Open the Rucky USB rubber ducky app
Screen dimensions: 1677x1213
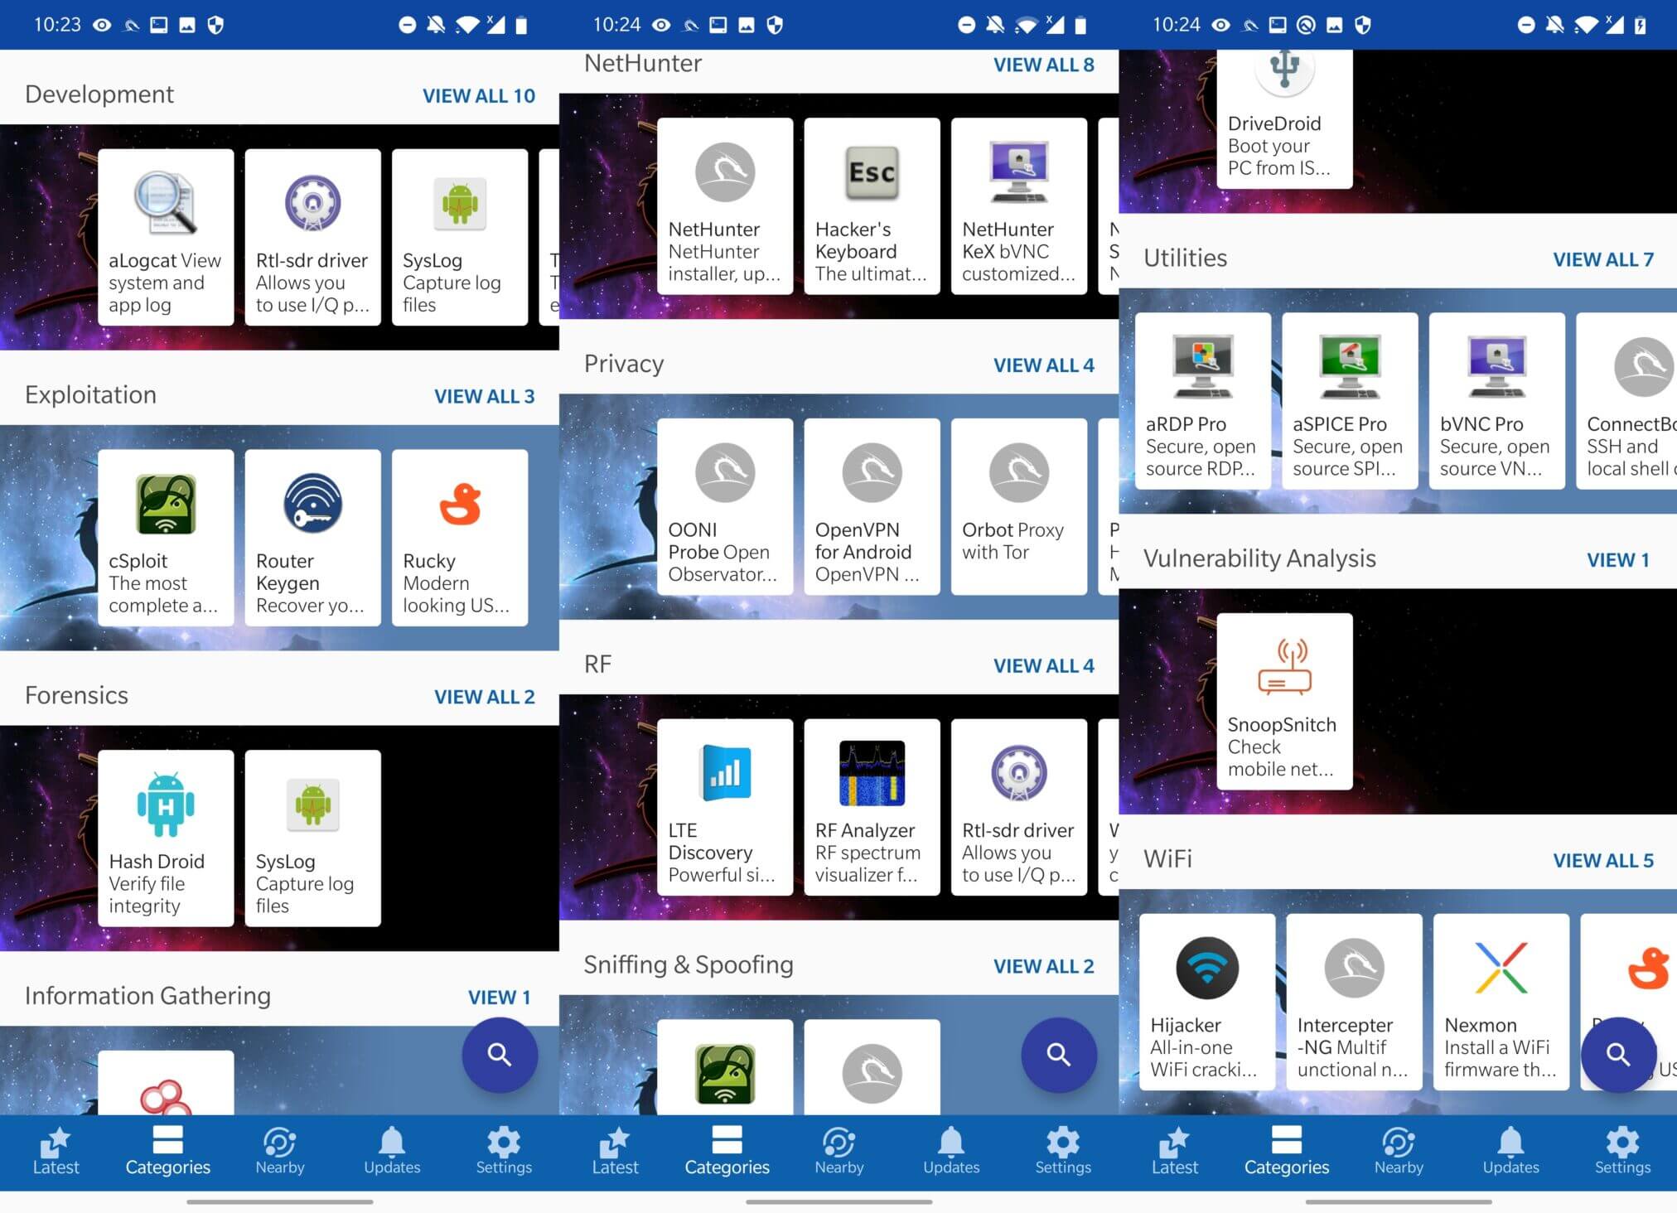pyautogui.click(x=459, y=539)
